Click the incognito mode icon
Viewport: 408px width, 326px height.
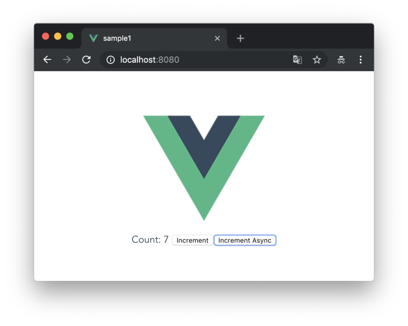pos(341,60)
